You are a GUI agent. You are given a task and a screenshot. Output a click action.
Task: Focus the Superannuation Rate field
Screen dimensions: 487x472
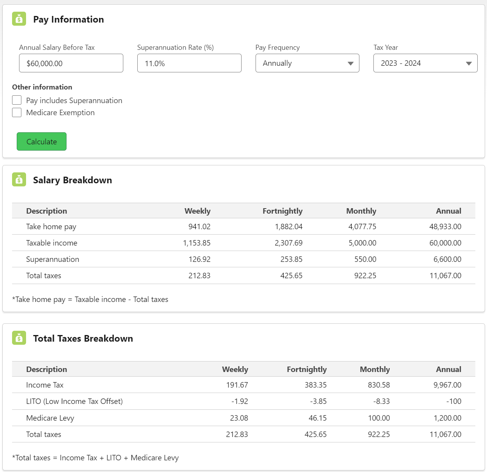coord(189,63)
